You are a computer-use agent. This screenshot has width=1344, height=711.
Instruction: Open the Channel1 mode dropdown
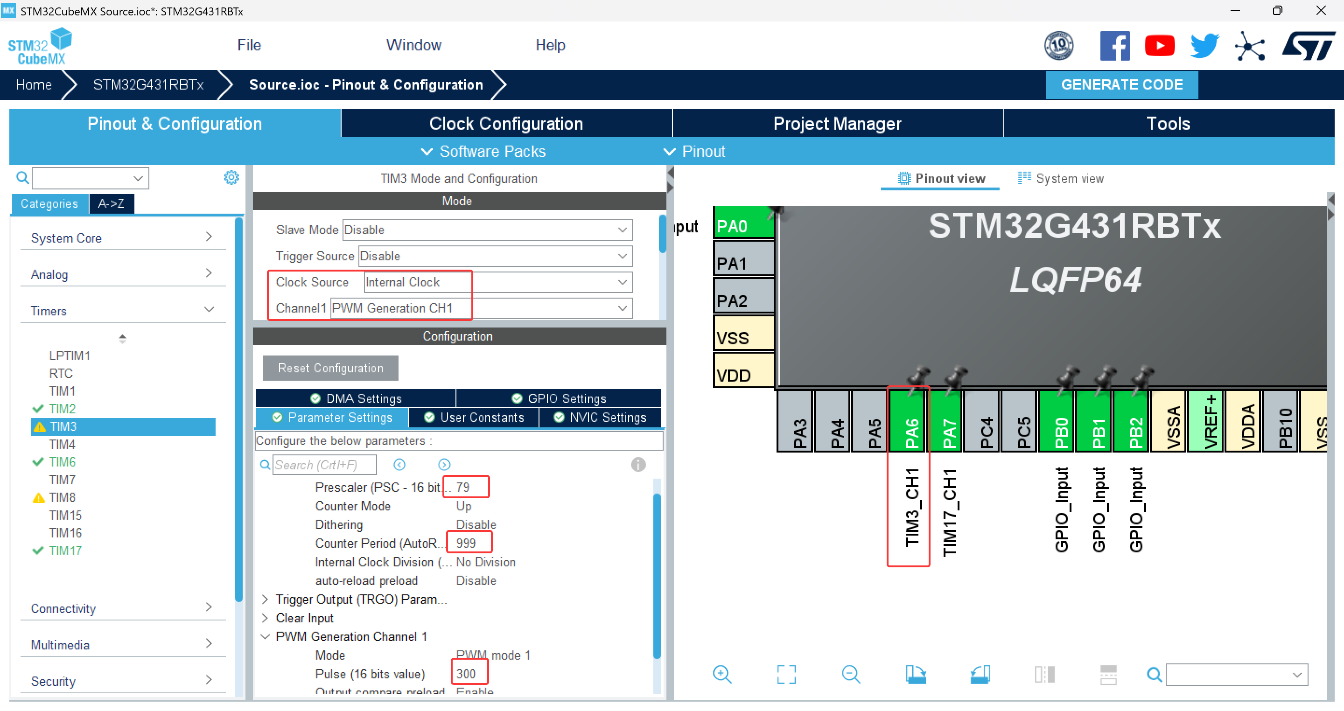coord(482,308)
